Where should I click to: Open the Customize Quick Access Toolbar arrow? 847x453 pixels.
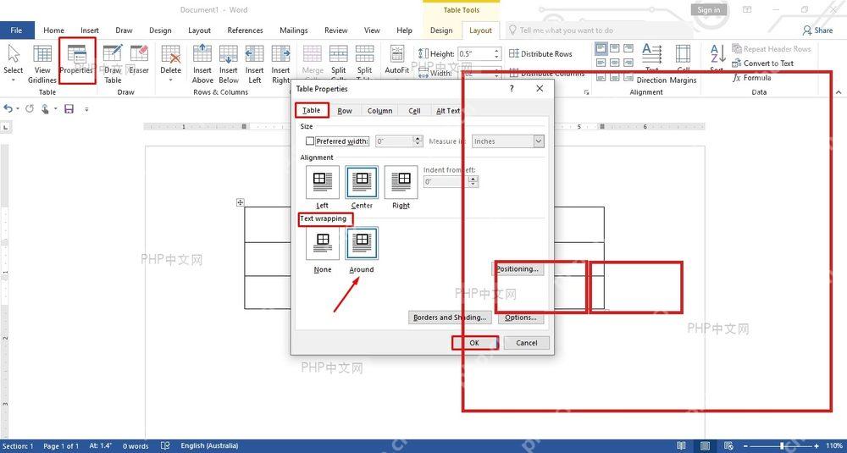click(86, 109)
